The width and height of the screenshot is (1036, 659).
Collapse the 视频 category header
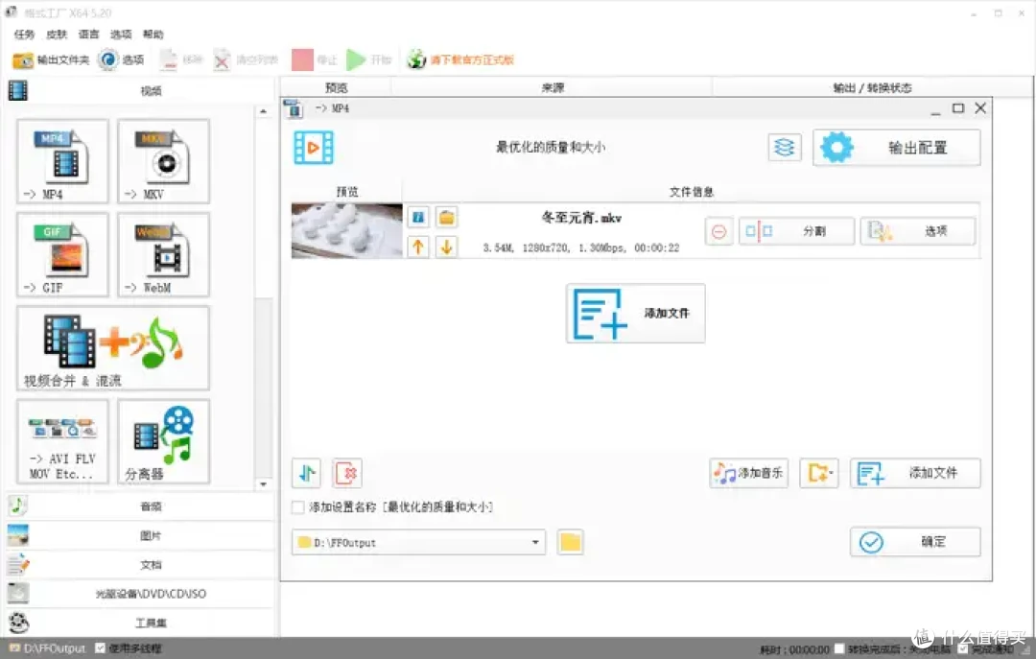pos(139,90)
